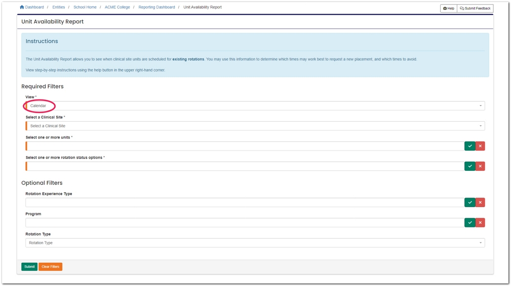Clear units selection with red X
This screenshot has height=286, width=511.
coord(480,146)
